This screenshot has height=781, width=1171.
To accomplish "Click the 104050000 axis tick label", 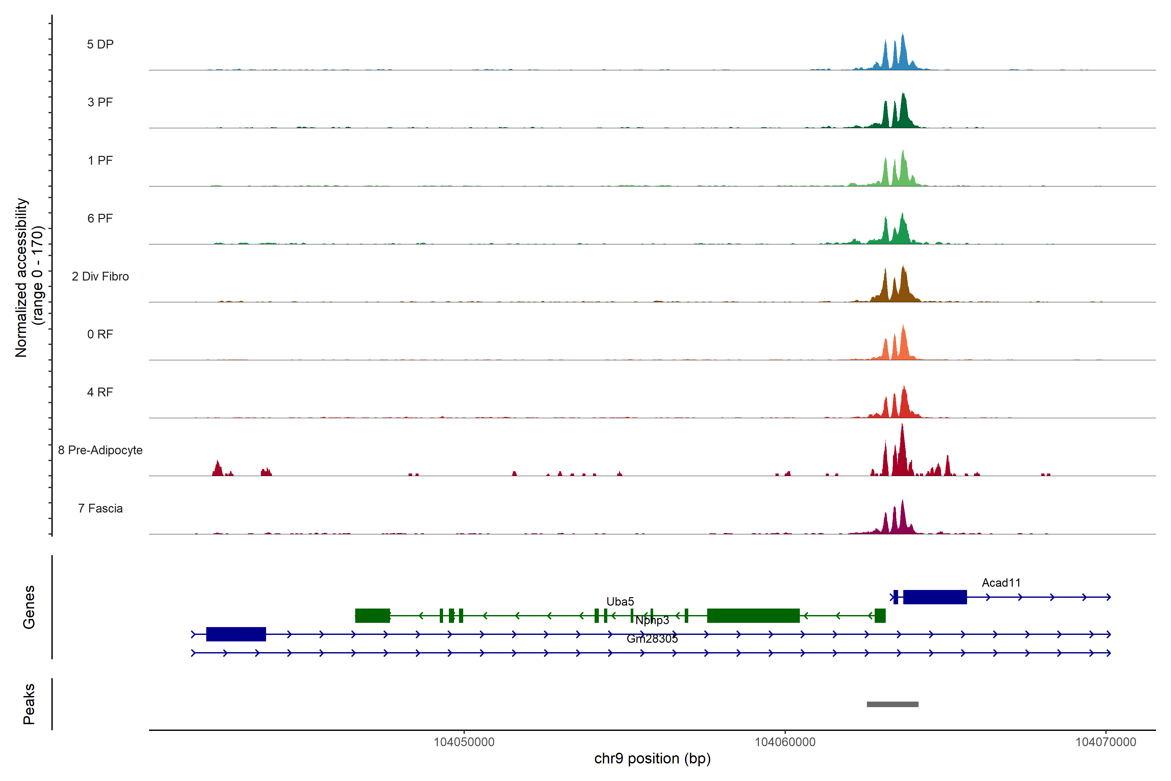I will [x=464, y=742].
